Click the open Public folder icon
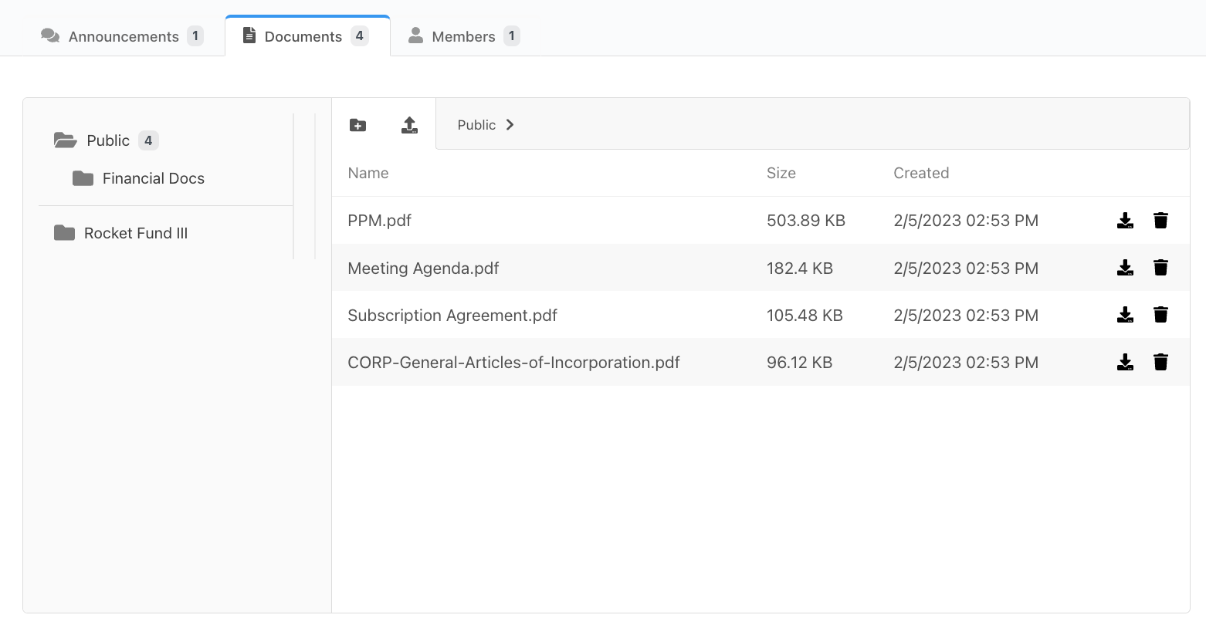The height and width of the screenshot is (625, 1206). point(65,140)
